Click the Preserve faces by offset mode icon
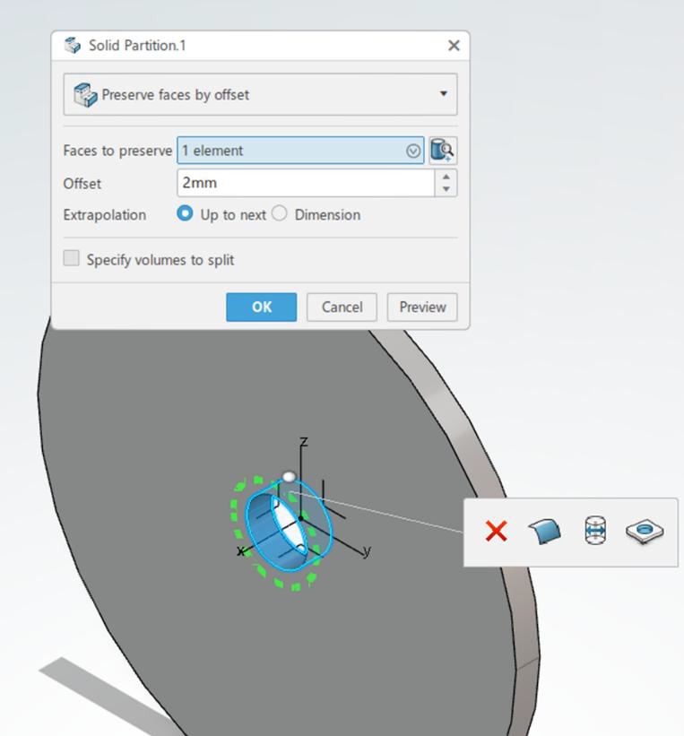 tap(85, 95)
